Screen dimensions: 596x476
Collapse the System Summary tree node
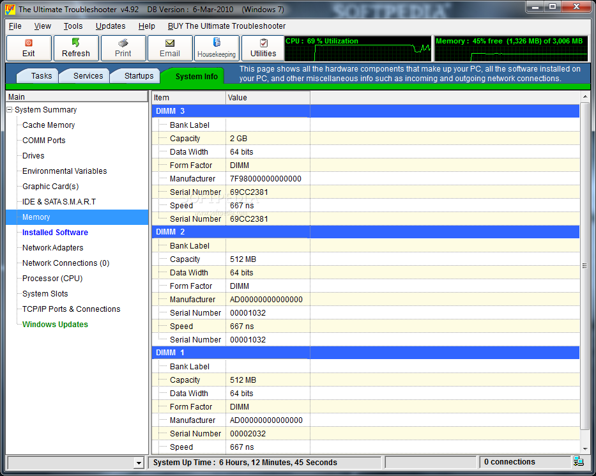pos(10,109)
